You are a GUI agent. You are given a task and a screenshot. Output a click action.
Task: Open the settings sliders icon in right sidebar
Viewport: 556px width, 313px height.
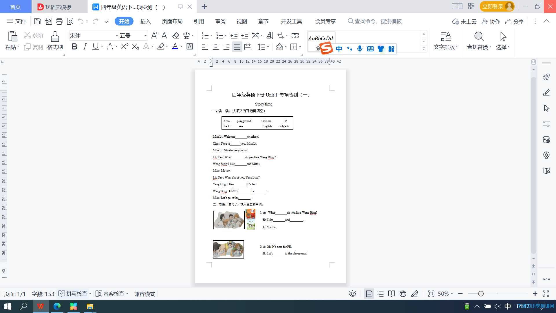pyautogui.click(x=546, y=124)
